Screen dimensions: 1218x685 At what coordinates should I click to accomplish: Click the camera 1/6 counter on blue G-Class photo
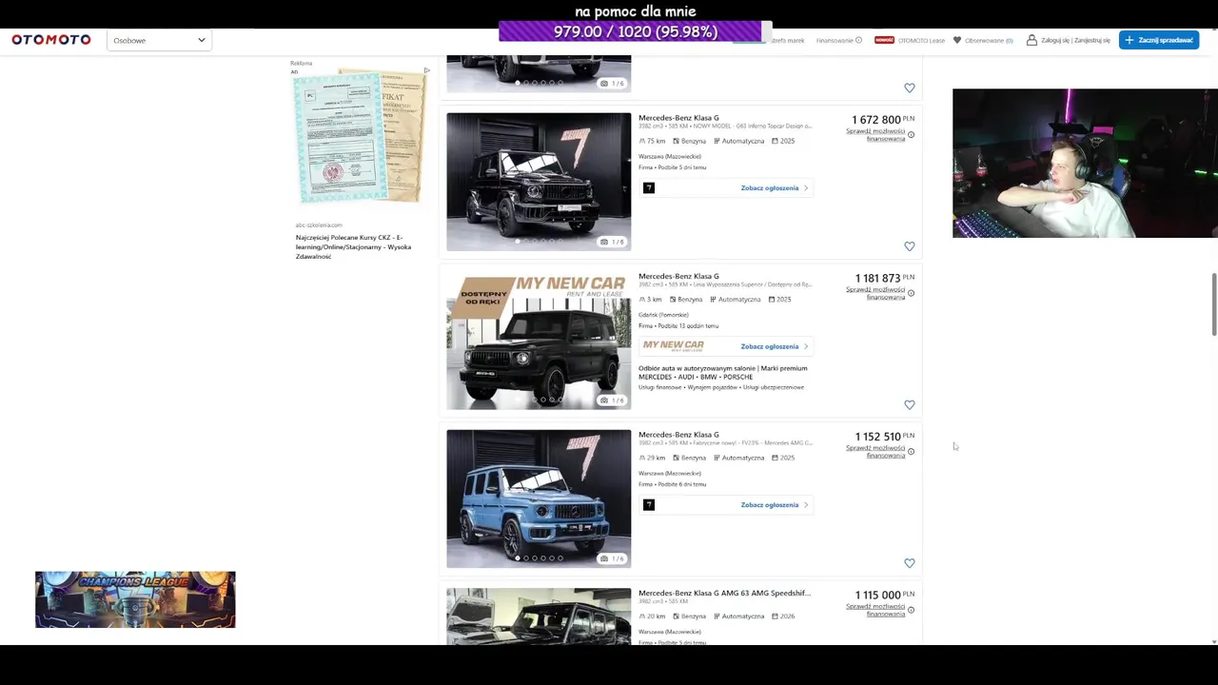pyautogui.click(x=612, y=558)
